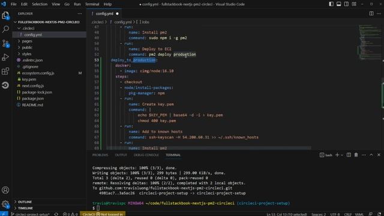Screen dimensions: 384x216
Task: Open the Manage gear icon
Action: click(x=5, y=204)
